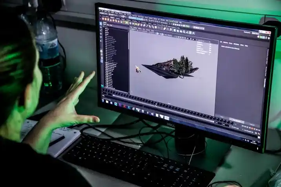Select the pencil-shaped modeling tool on the shelf

pyautogui.click(x=147, y=26)
